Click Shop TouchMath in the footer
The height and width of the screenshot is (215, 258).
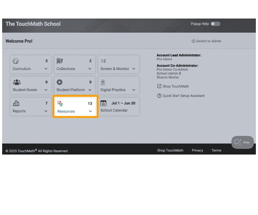[x=170, y=150]
